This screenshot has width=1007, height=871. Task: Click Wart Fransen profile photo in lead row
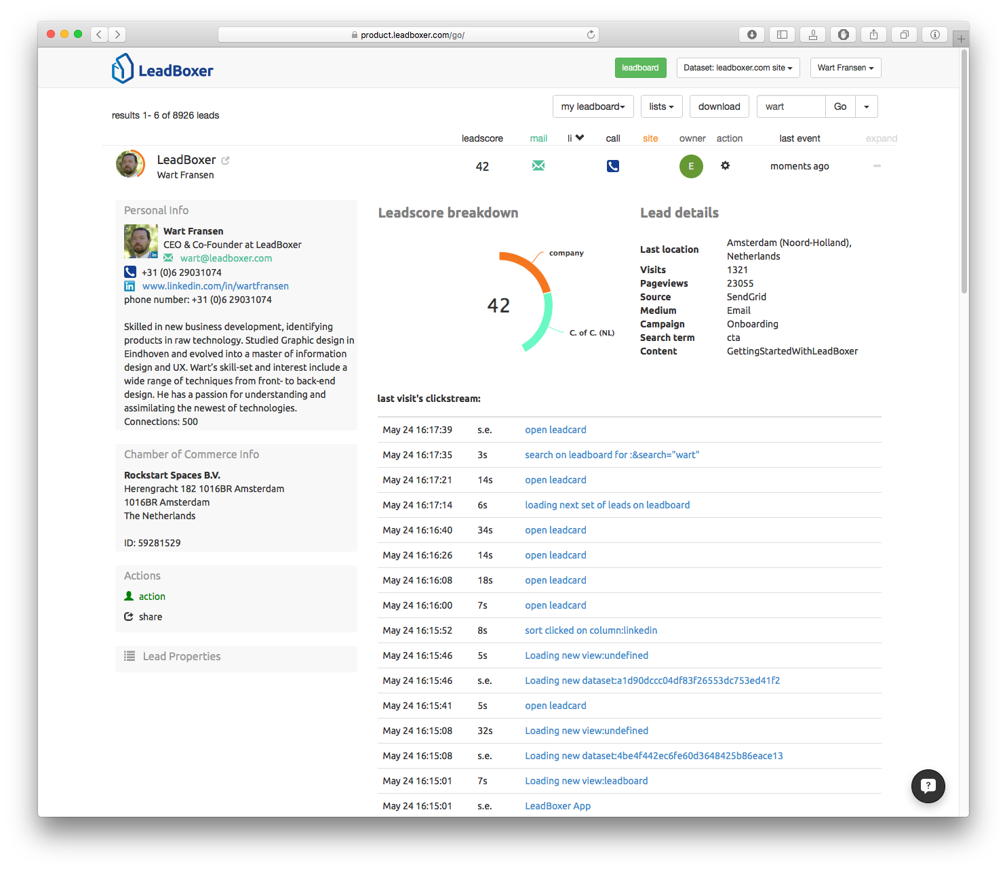click(x=130, y=164)
